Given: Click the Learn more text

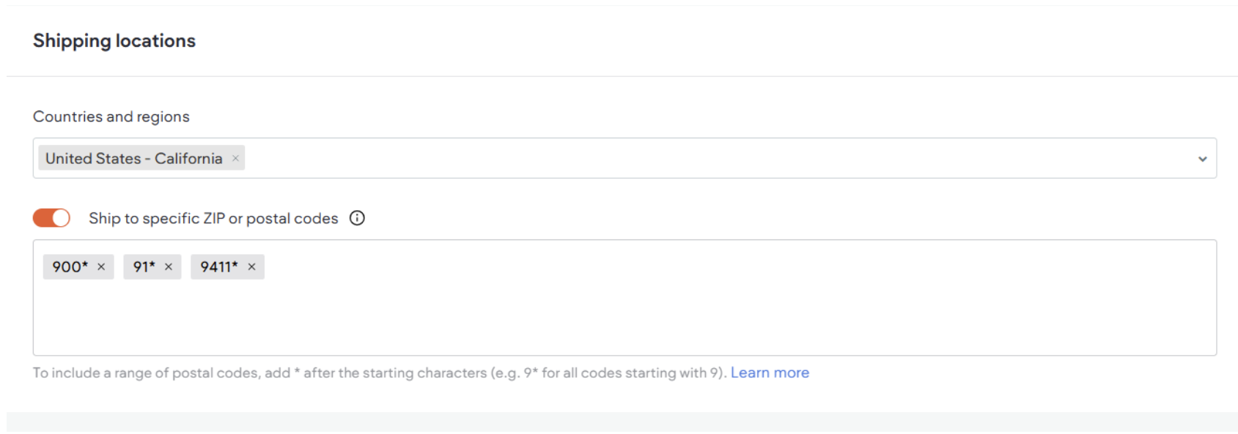Looking at the screenshot, I should pos(770,373).
